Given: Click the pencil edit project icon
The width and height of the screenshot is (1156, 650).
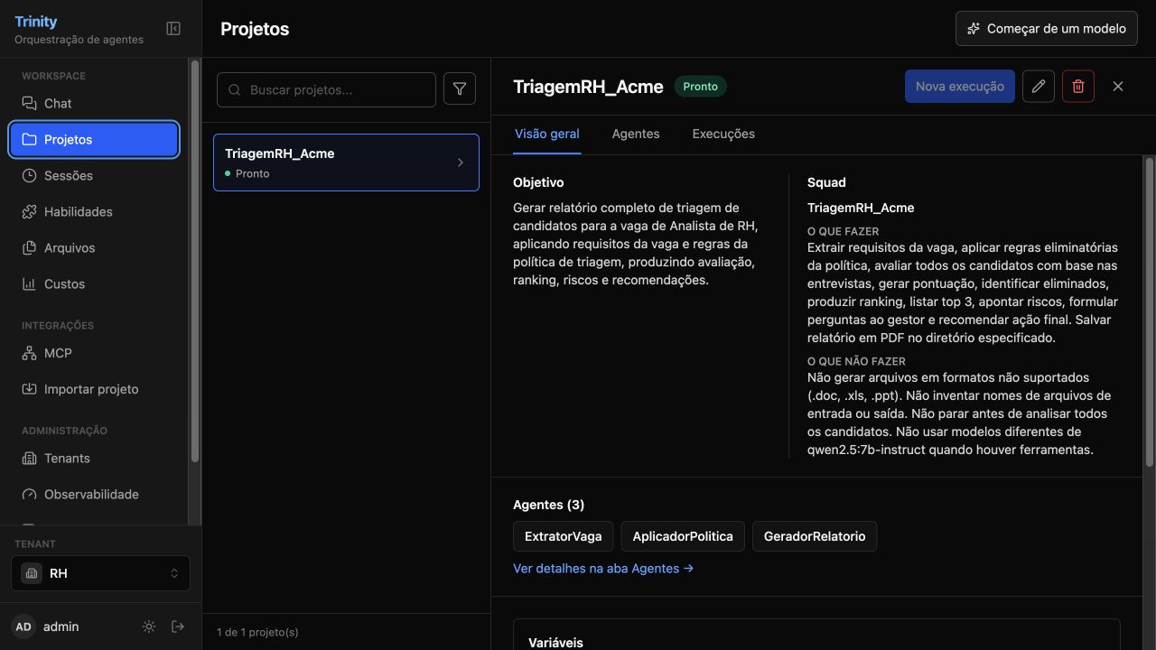Looking at the screenshot, I should [x=1039, y=87].
